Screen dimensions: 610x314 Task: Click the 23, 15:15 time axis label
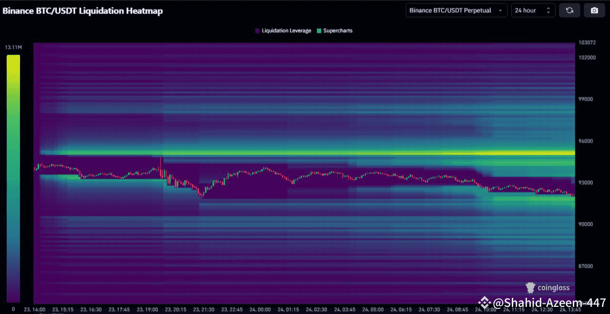point(62,309)
